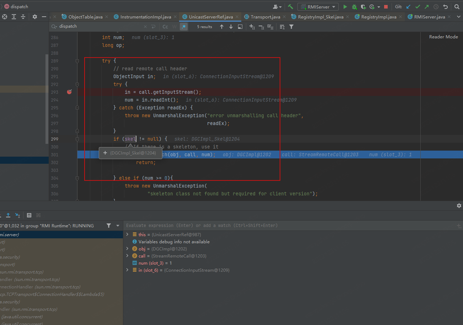This screenshot has width=463, height=325.
Task: Toggle Match Case Cc in find bar
Action: click(x=165, y=27)
